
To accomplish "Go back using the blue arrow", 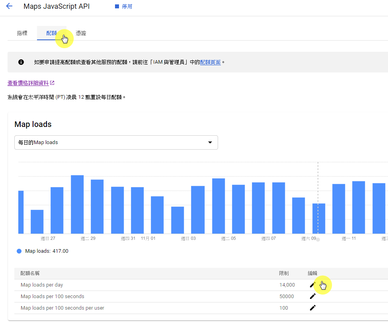I will [9, 6].
